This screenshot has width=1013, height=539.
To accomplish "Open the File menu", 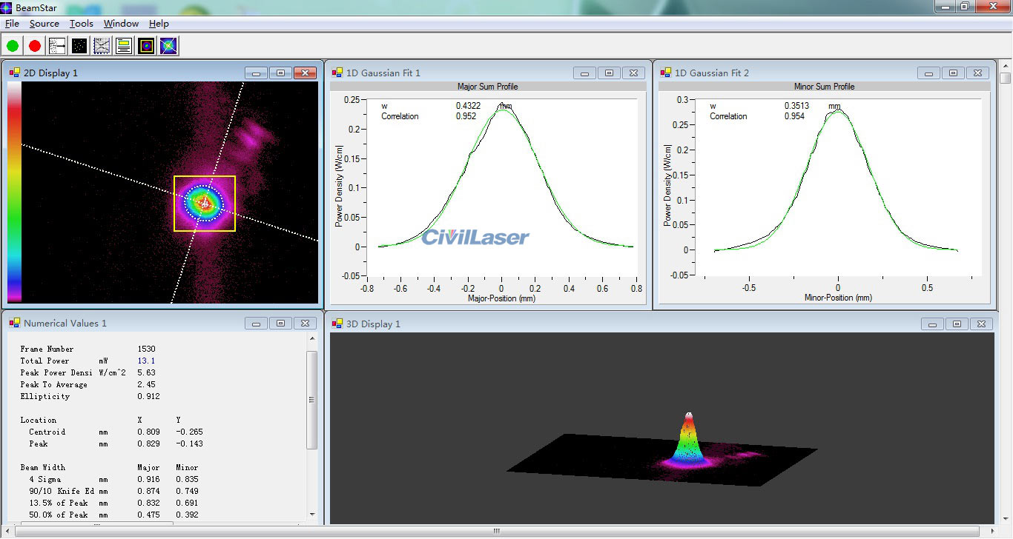I will pos(12,23).
